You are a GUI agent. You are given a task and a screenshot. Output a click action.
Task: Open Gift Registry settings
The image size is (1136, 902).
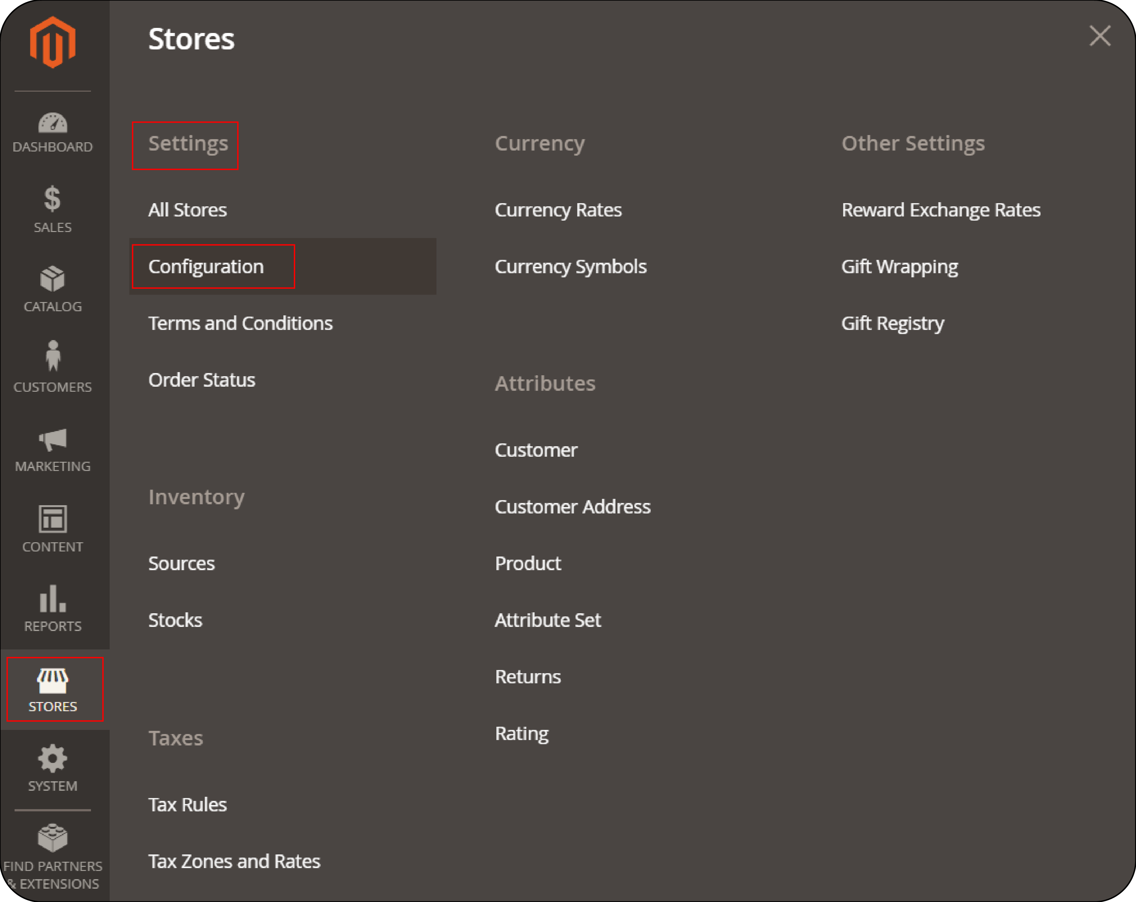[893, 323]
